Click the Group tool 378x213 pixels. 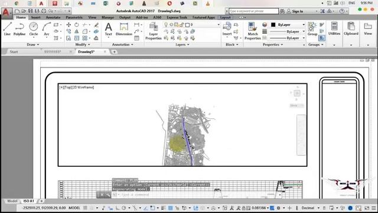[x=312, y=29]
